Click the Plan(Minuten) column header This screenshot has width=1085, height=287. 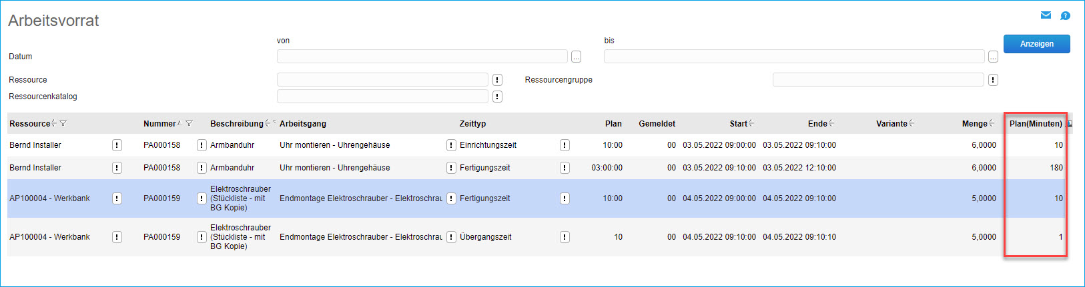(x=1035, y=123)
